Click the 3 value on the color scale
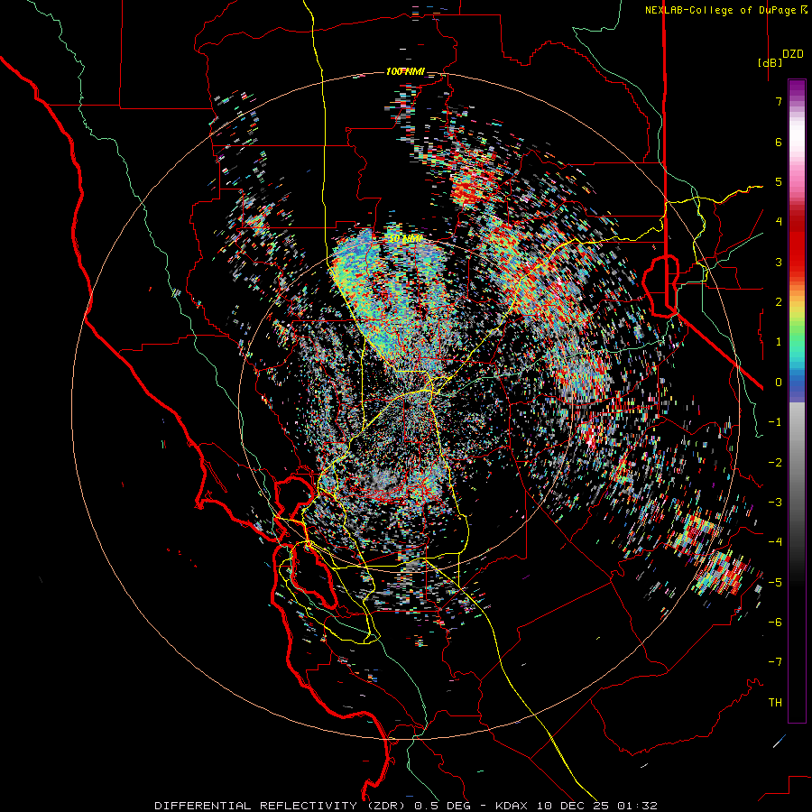This screenshot has width=812, height=812. pyautogui.click(x=779, y=262)
